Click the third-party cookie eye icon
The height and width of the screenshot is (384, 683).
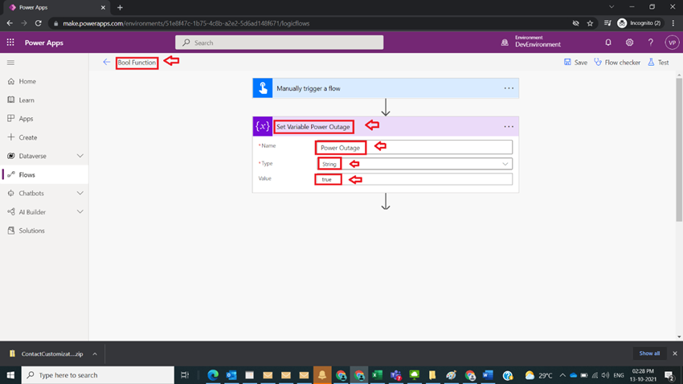tap(575, 23)
